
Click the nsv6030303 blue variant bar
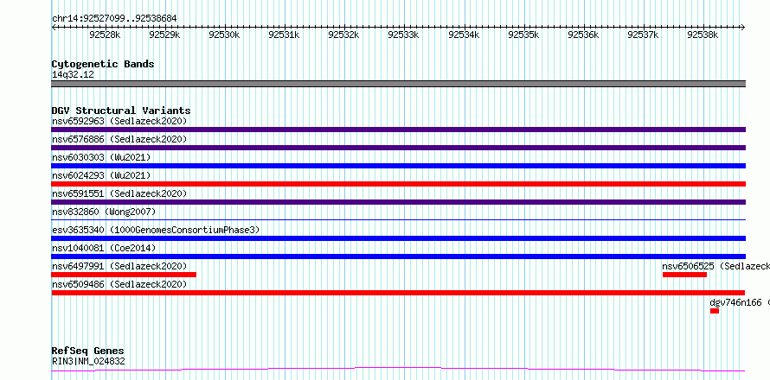pos(398,166)
